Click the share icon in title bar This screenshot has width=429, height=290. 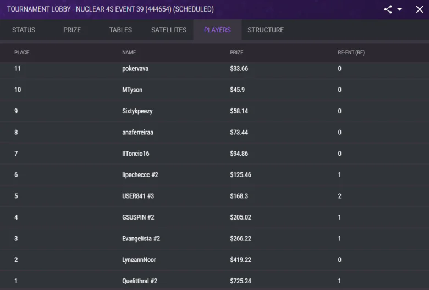[x=388, y=9]
